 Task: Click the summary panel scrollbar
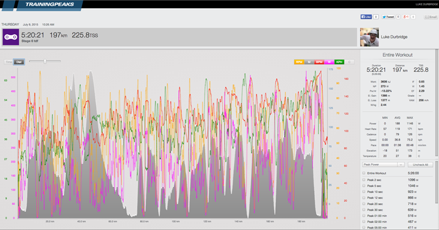[x=436, y=103]
